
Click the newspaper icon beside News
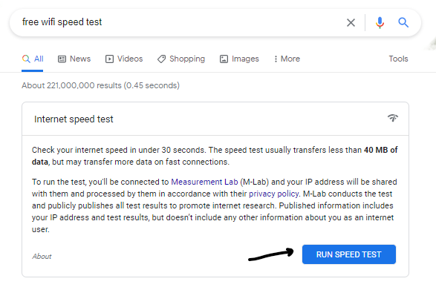click(62, 59)
